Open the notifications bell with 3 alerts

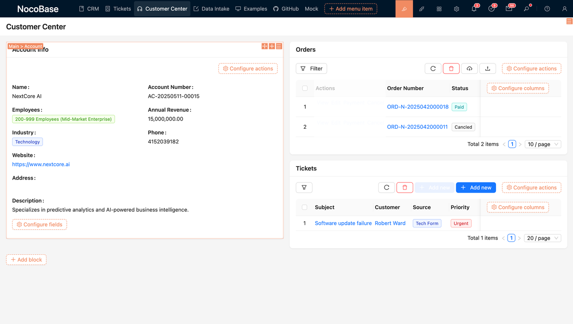tap(474, 8)
